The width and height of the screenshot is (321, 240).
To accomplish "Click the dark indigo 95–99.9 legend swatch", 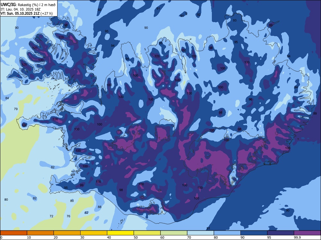I will (x=281, y=233).
